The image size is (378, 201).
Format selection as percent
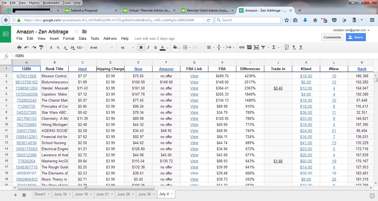[58, 47]
